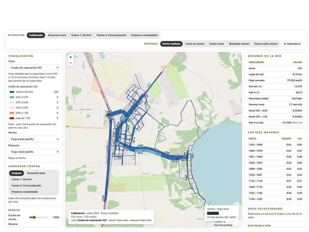The image size is (309, 232).
Task: Click the Reproducir play button
Action: 293,44
